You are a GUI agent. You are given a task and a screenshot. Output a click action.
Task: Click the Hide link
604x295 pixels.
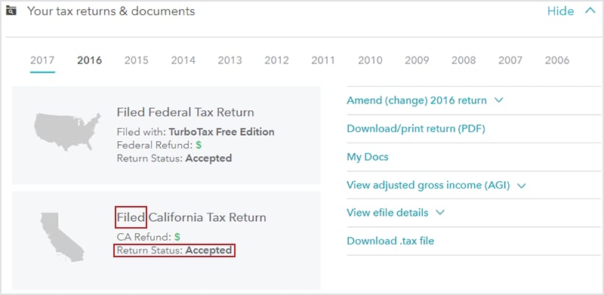tap(560, 11)
